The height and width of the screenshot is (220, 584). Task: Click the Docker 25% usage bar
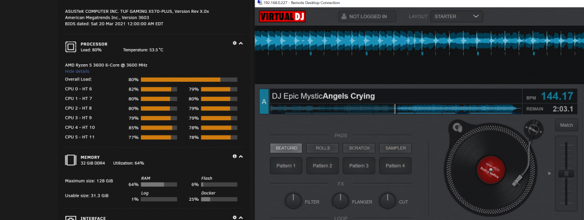pyautogui.click(x=219, y=199)
